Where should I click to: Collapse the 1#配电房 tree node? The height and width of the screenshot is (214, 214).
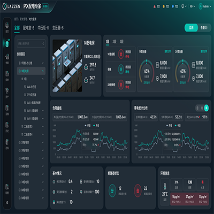[43, 71]
